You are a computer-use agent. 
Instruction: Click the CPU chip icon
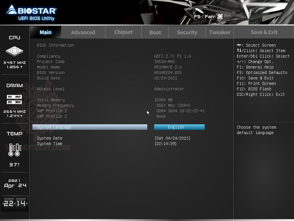(14, 51)
